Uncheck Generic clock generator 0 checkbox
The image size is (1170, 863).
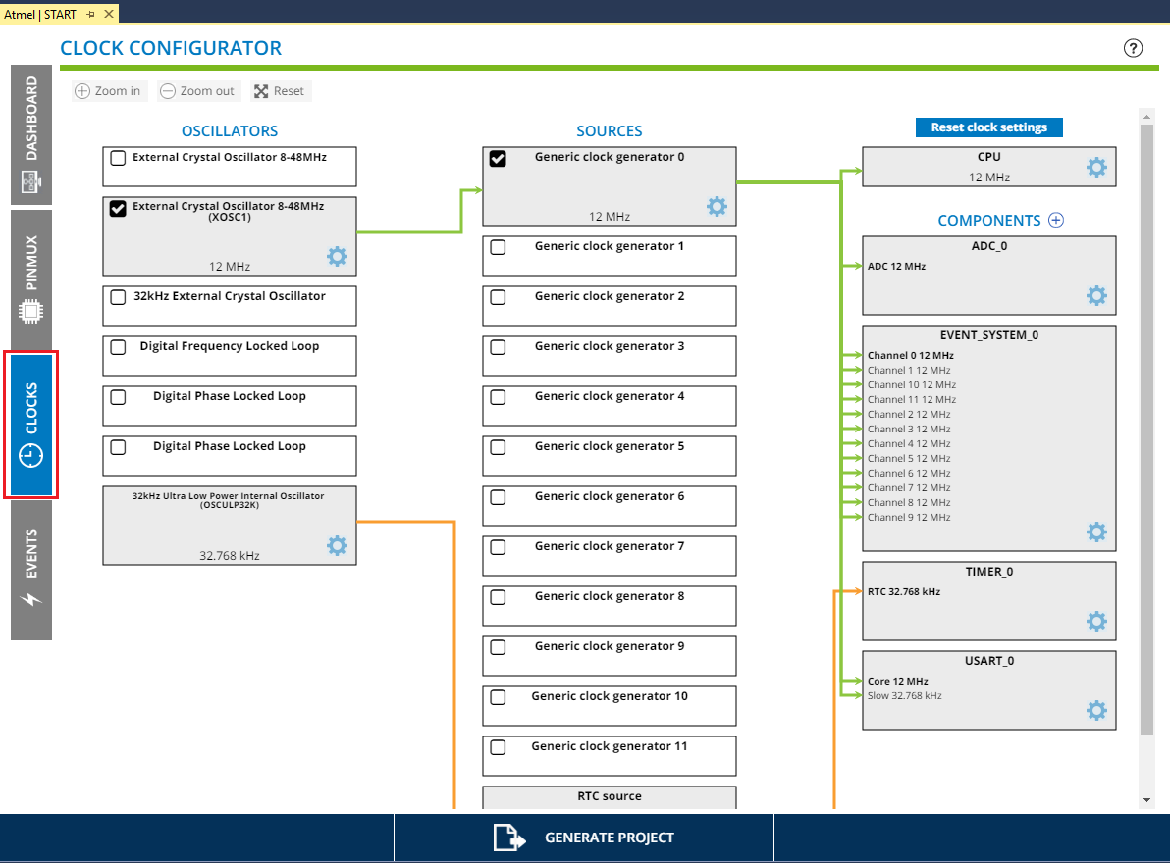499,159
